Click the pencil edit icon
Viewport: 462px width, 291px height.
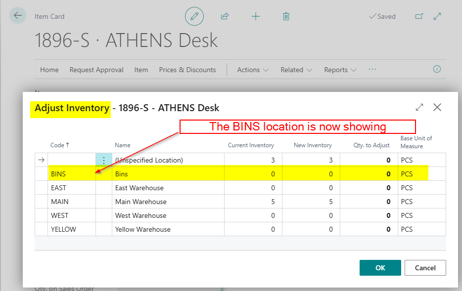click(194, 16)
